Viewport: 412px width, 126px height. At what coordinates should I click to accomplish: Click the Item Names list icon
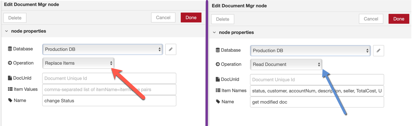click(x=218, y=90)
